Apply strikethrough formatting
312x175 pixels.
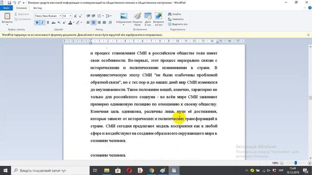tap(53, 23)
